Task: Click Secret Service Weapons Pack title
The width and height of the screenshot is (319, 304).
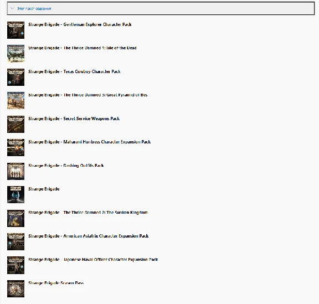Action: tap(74, 118)
